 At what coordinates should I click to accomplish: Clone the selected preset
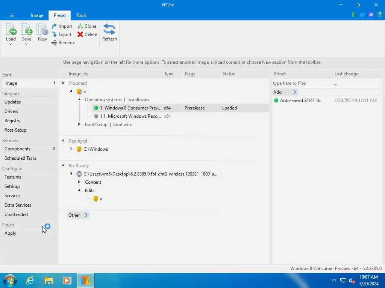[87, 26]
